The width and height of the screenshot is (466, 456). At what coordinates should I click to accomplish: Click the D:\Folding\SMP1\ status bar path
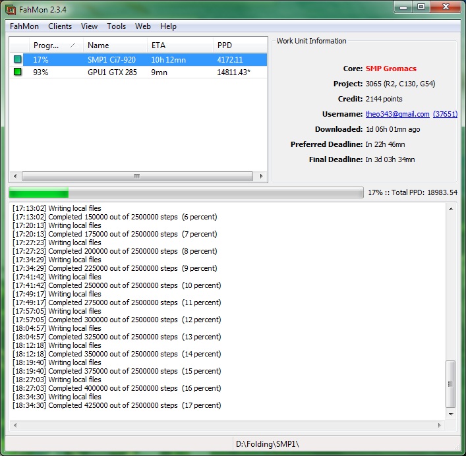click(268, 444)
